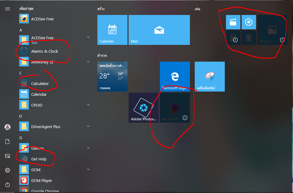This screenshot has height=193, width=293.
Task: Launch the Microsoft Edge tile
Action: [175, 77]
